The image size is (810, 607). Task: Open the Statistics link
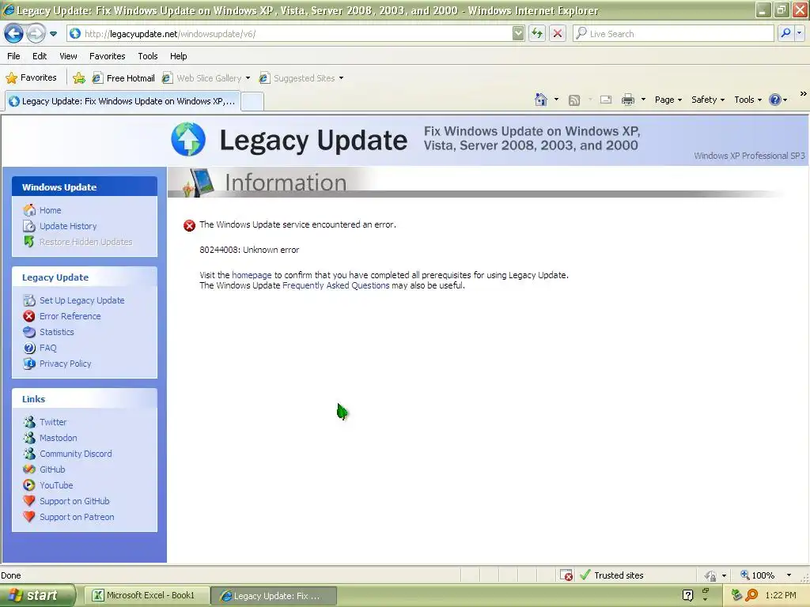(x=56, y=332)
